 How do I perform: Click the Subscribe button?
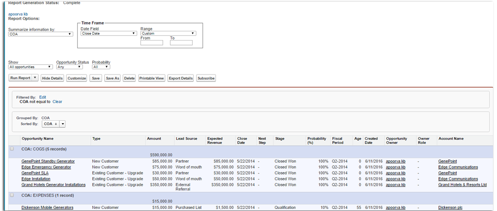(x=206, y=78)
